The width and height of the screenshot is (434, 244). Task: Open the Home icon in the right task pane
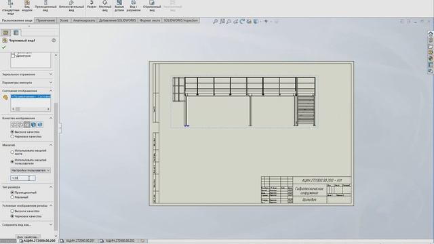pos(431,34)
